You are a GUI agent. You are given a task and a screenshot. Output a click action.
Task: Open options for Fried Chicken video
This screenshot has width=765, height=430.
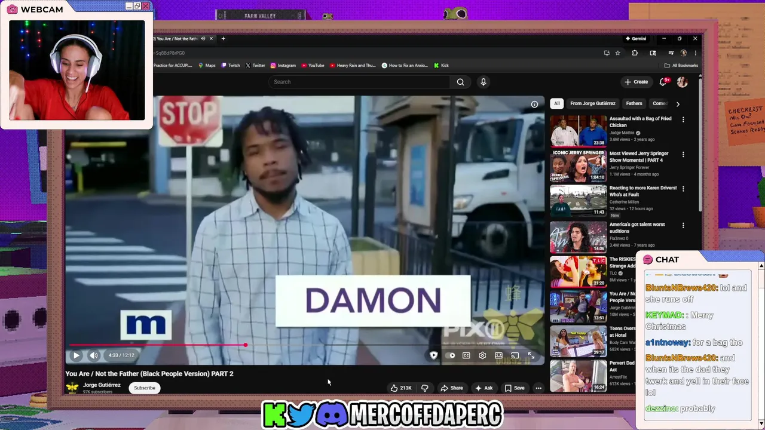point(683,119)
